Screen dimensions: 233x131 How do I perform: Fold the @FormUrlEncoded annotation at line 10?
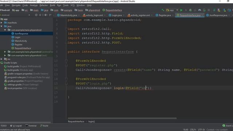[66, 61]
